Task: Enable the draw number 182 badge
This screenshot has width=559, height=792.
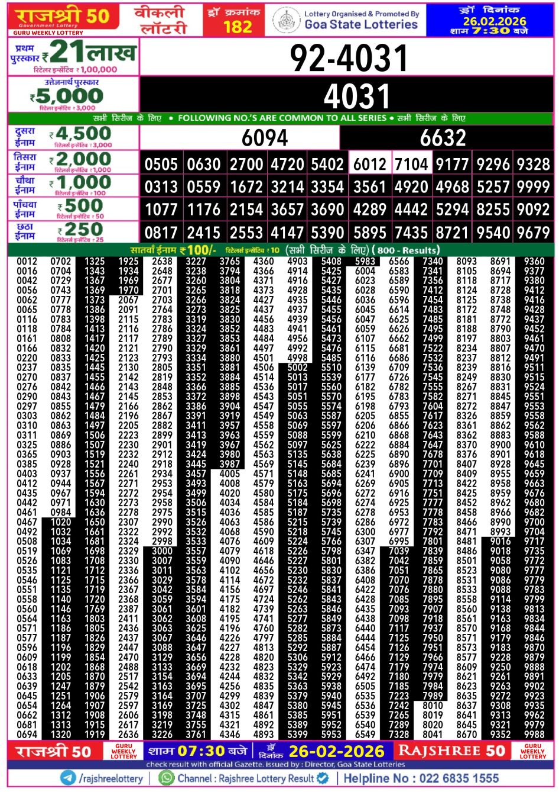Action: coord(233,20)
